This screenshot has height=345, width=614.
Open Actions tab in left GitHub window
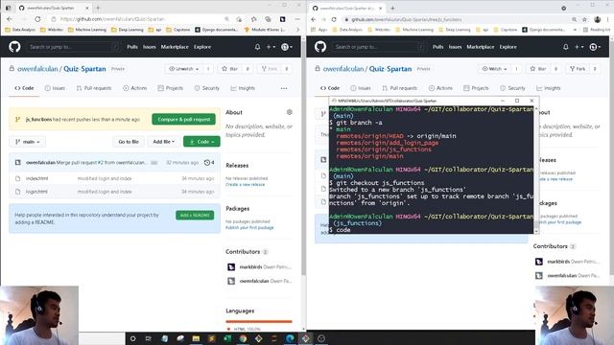[134, 88]
